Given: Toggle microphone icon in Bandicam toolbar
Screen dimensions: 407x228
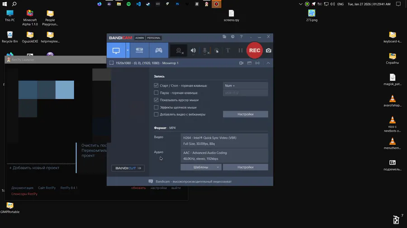Looking at the screenshot, I should click(205, 51).
